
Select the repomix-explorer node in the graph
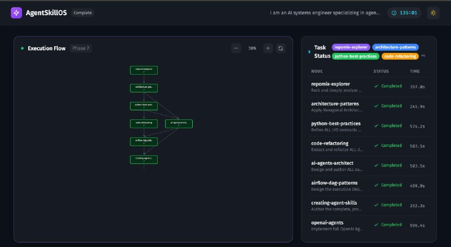pos(144,70)
